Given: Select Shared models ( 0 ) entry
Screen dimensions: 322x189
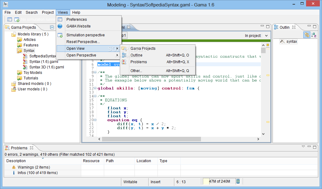Looking at the screenshot, I should pos(35,84).
